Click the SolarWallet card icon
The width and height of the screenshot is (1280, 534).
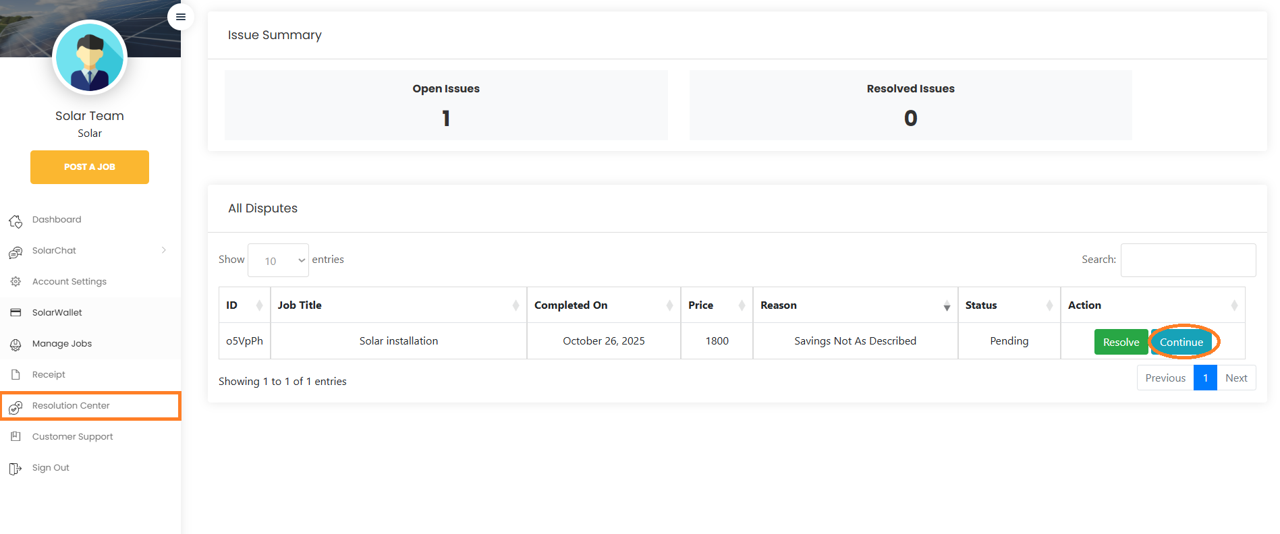click(x=16, y=313)
